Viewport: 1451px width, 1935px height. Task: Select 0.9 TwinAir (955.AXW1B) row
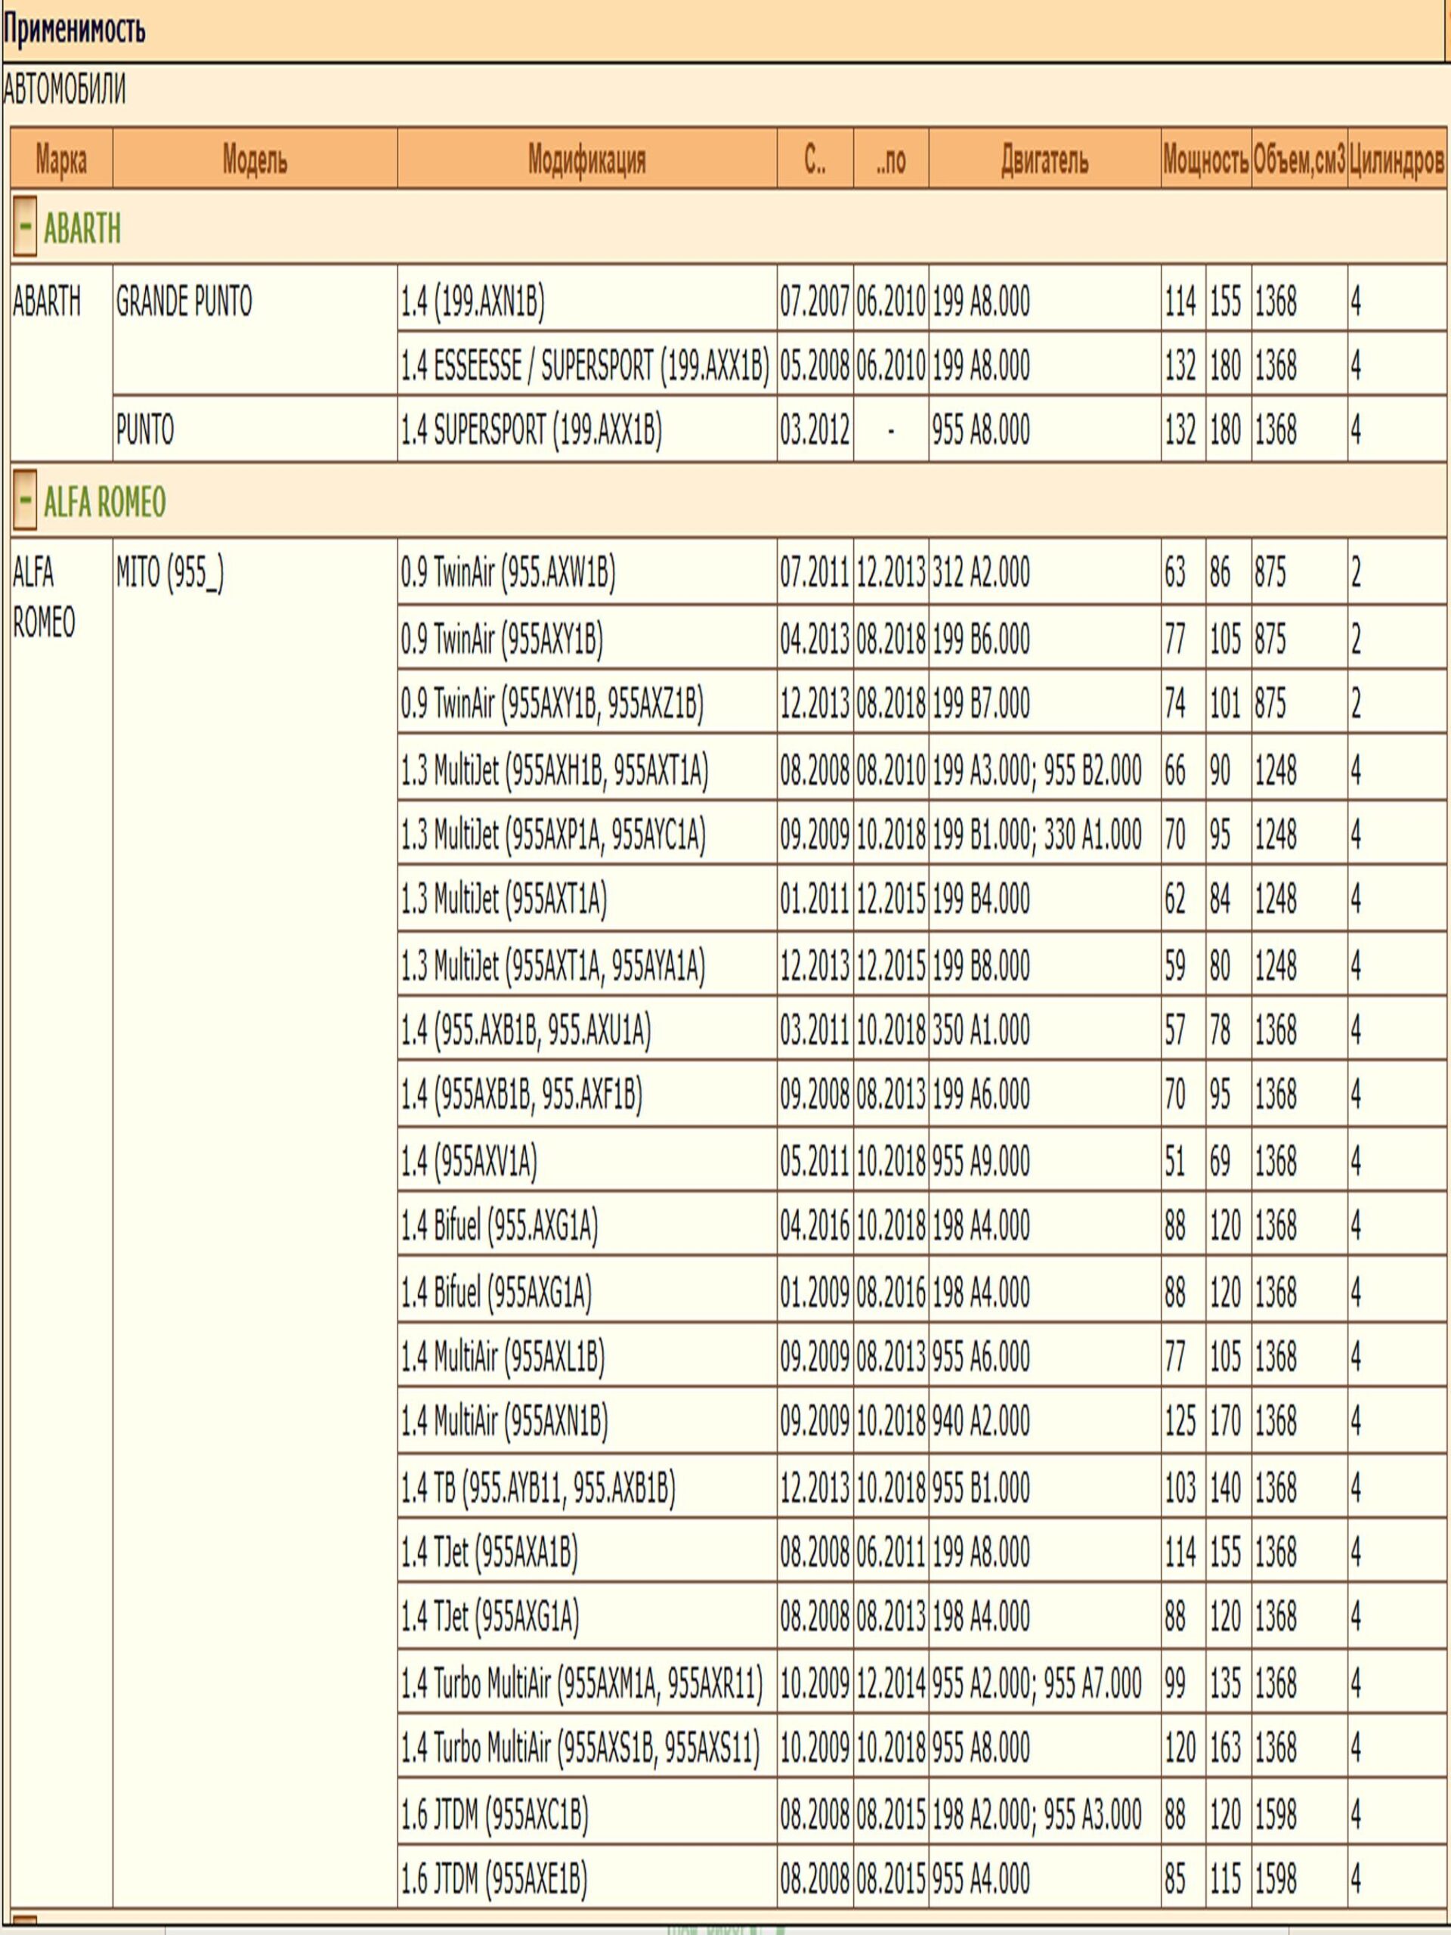pyautogui.click(x=508, y=574)
